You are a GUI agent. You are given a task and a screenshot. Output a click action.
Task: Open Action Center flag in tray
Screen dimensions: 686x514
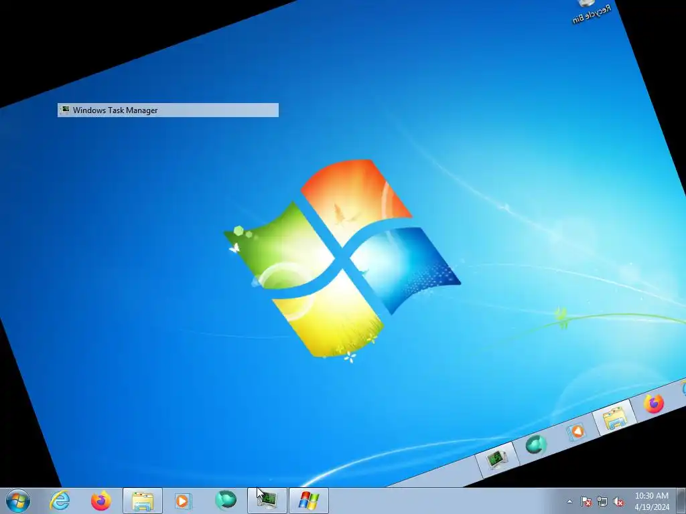point(586,502)
